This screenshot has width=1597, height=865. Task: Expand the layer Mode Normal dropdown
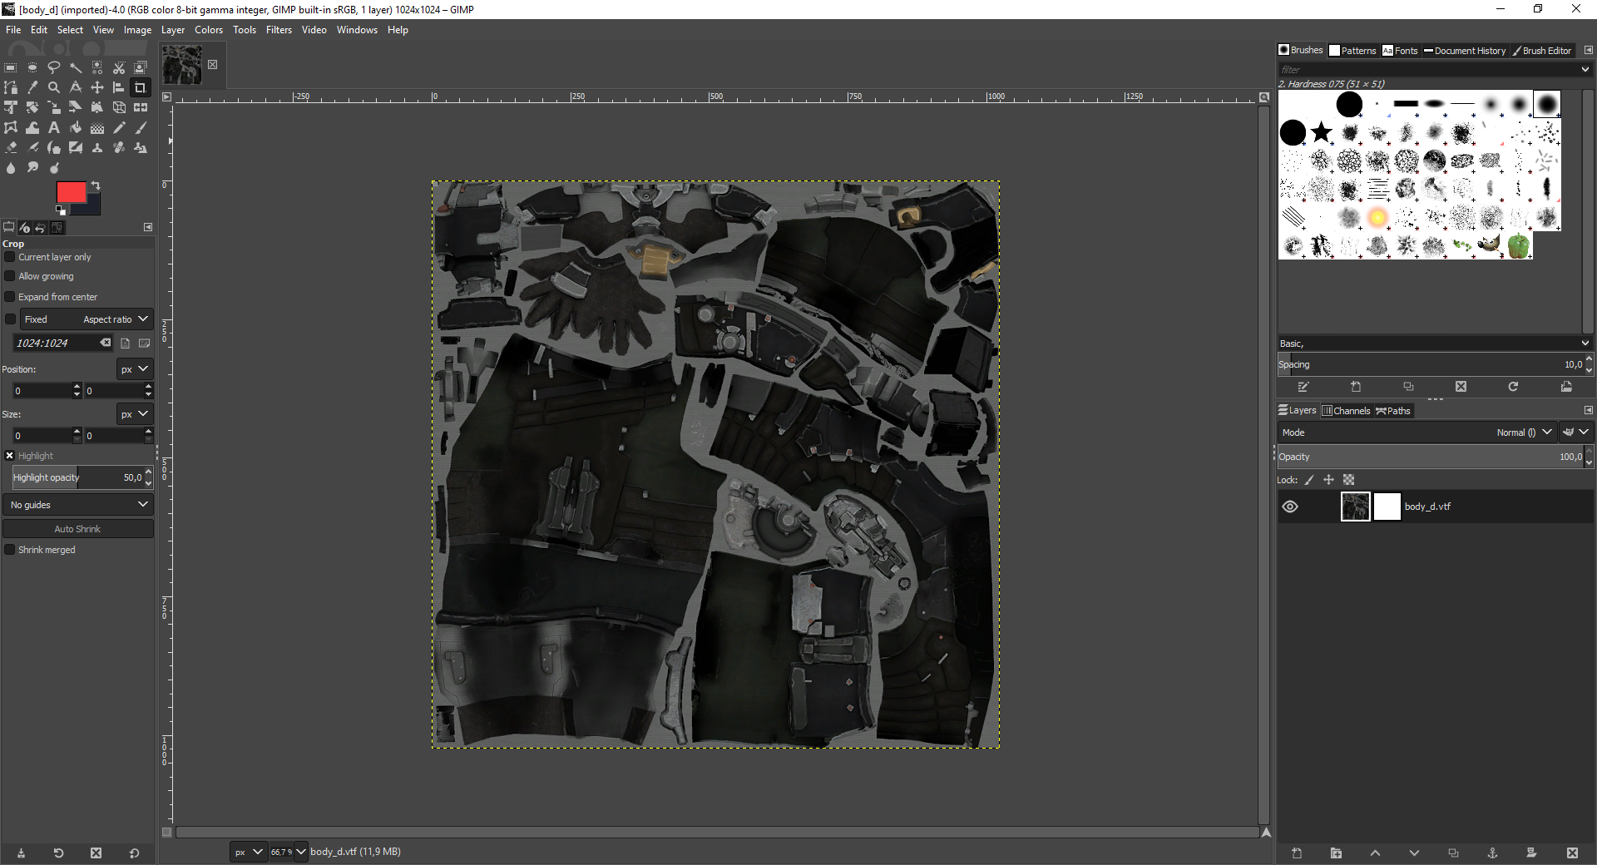point(1522,432)
